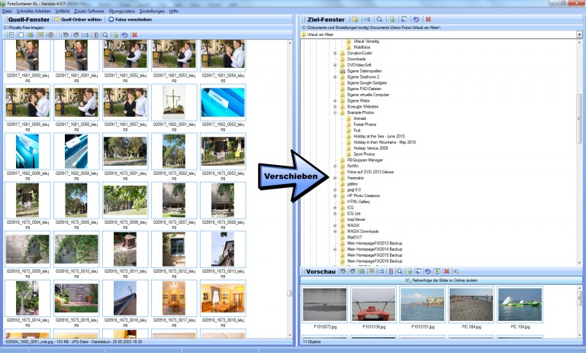586x353 pixels.
Task: Click the Quell-Ordner wählen button
Action: (x=79, y=18)
